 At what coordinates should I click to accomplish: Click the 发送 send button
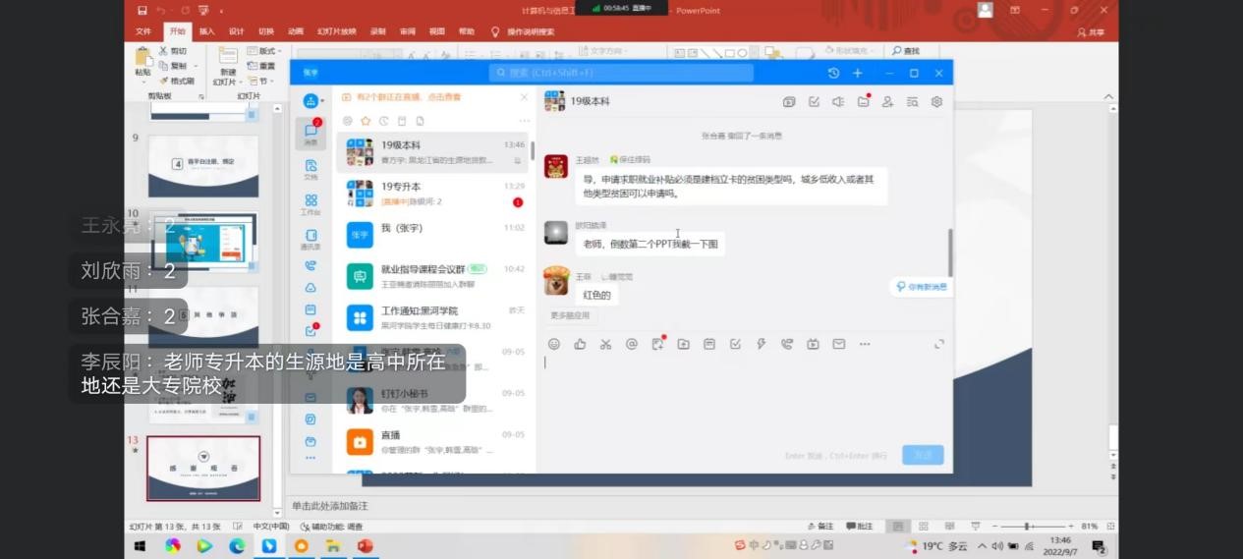(x=923, y=455)
